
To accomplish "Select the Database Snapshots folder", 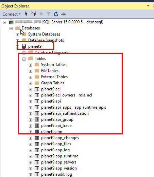I will pyautogui.click(x=46, y=40).
